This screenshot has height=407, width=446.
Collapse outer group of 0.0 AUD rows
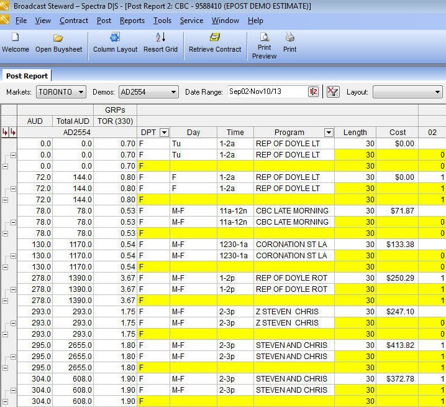5,166
